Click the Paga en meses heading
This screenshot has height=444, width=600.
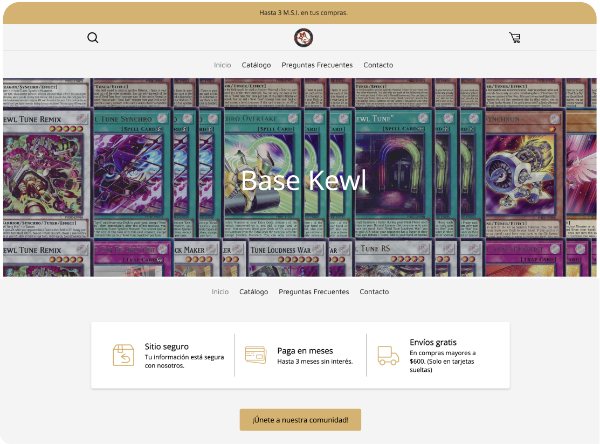point(305,351)
